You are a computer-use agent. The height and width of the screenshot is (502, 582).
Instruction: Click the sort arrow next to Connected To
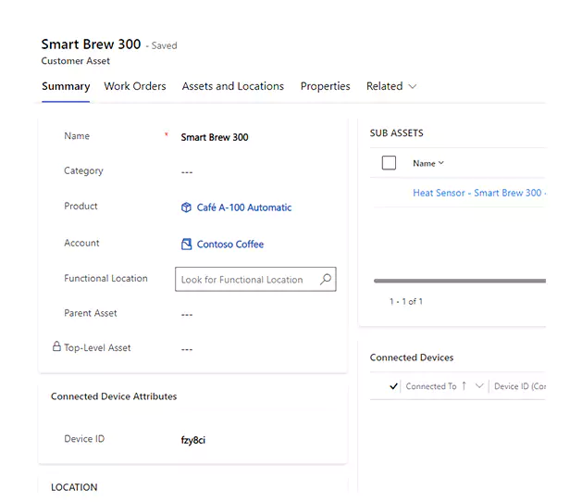(x=464, y=386)
